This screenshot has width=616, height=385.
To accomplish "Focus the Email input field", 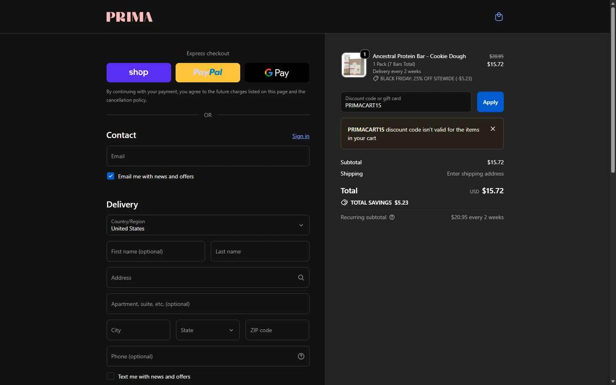I will coord(208,156).
